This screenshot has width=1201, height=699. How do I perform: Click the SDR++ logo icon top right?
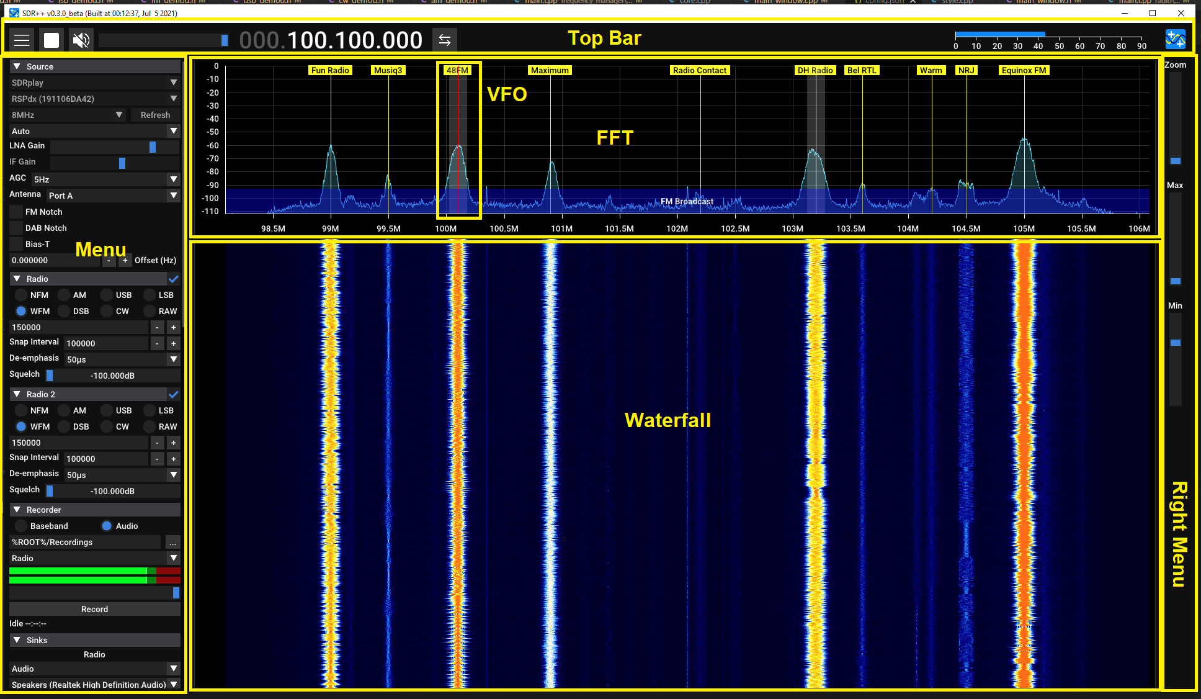click(1175, 40)
